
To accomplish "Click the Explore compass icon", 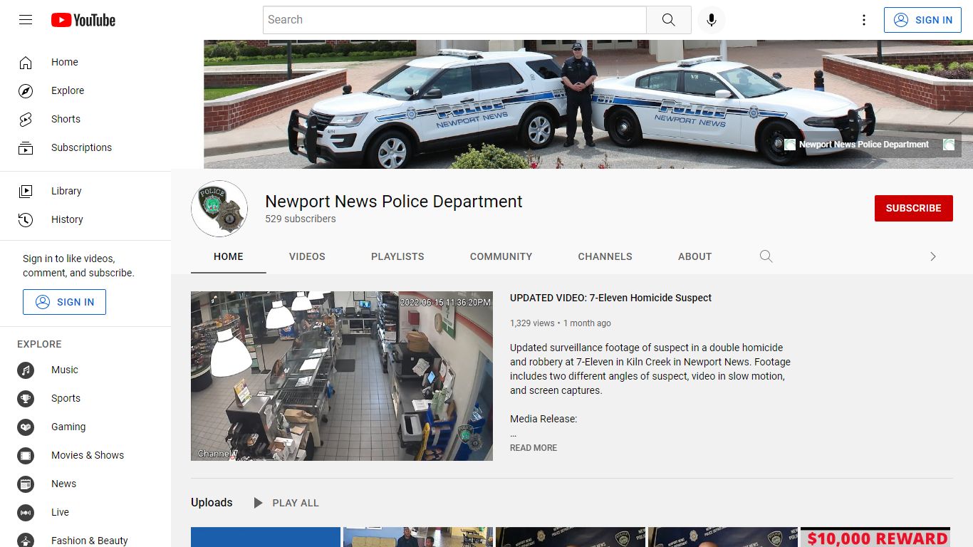I will coord(26,90).
